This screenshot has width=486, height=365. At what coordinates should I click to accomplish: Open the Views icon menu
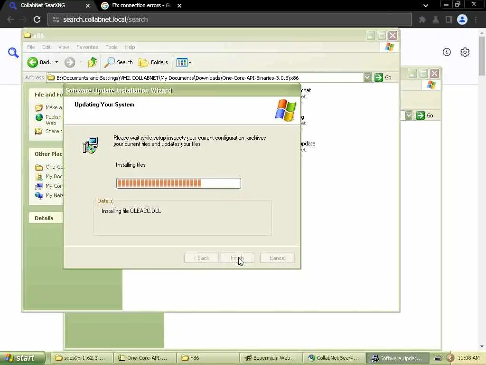[184, 62]
